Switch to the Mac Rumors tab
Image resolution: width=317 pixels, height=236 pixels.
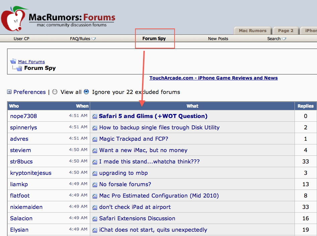click(x=253, y=31)
